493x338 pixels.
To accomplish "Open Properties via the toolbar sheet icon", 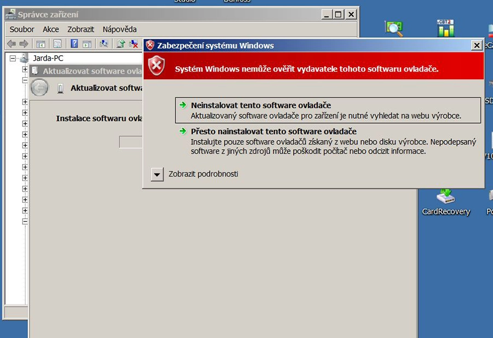I will tap(57, 44).
